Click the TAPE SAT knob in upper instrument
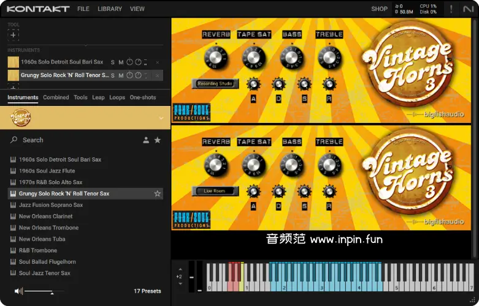479x306 pixels. (253, 58)
